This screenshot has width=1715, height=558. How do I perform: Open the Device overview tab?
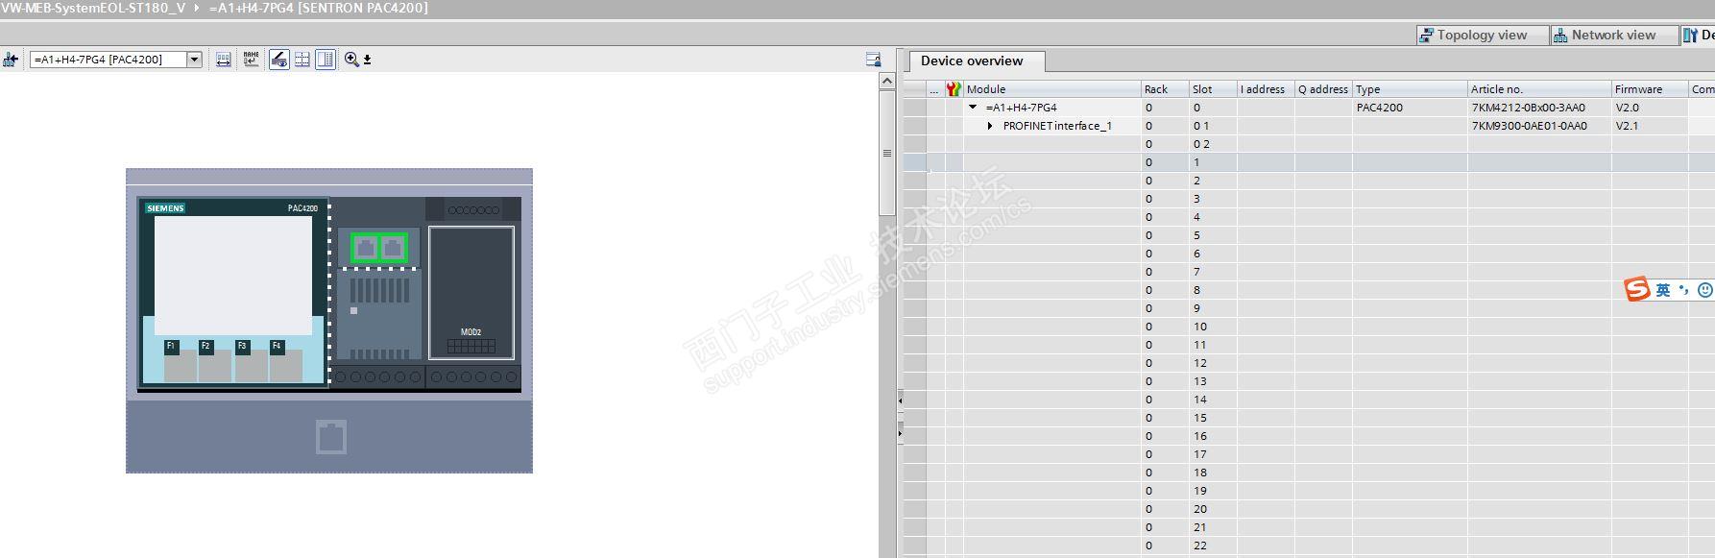tap(977, 61)
